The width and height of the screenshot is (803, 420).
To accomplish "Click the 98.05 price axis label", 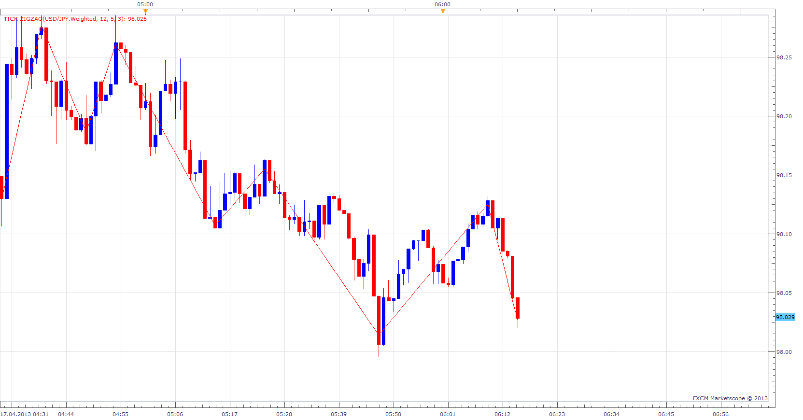I will (x=784, y=293).
